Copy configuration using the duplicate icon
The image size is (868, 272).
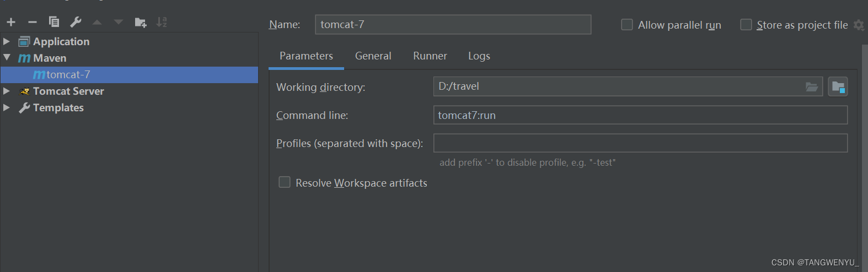tap(54, 22)
